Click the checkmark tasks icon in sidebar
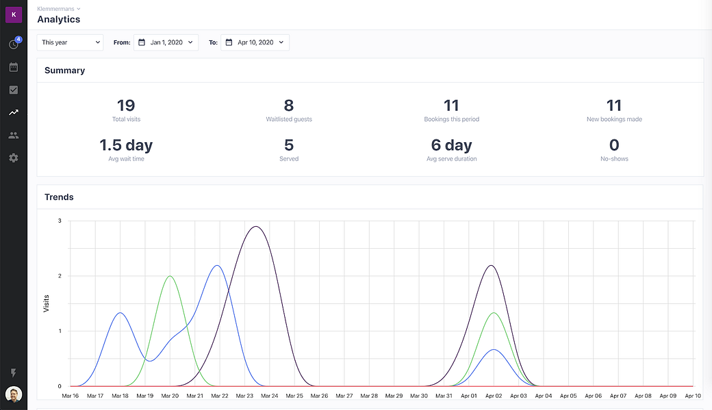Screen dimensions: 712x410 click(x=13, y=90)
